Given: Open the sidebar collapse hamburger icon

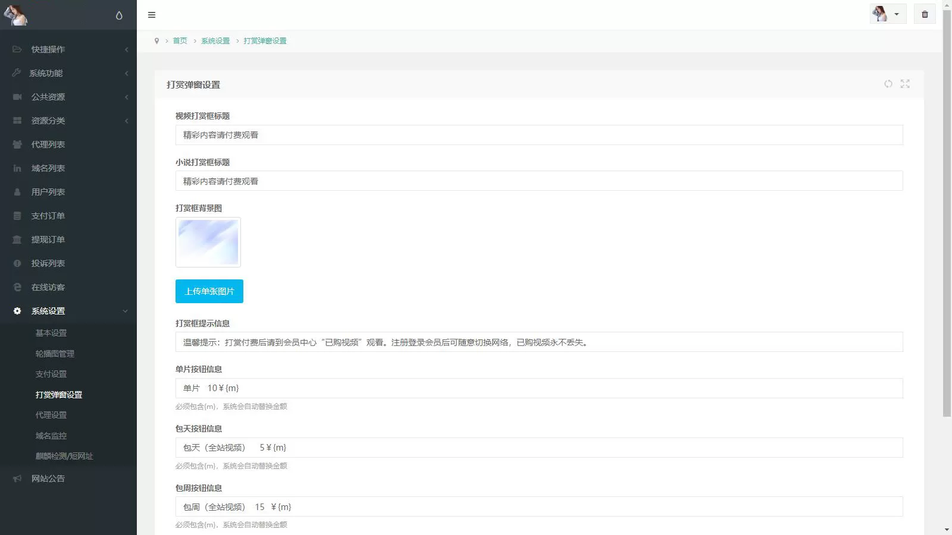Looking at the screenshot, I should tap(152, 15).
